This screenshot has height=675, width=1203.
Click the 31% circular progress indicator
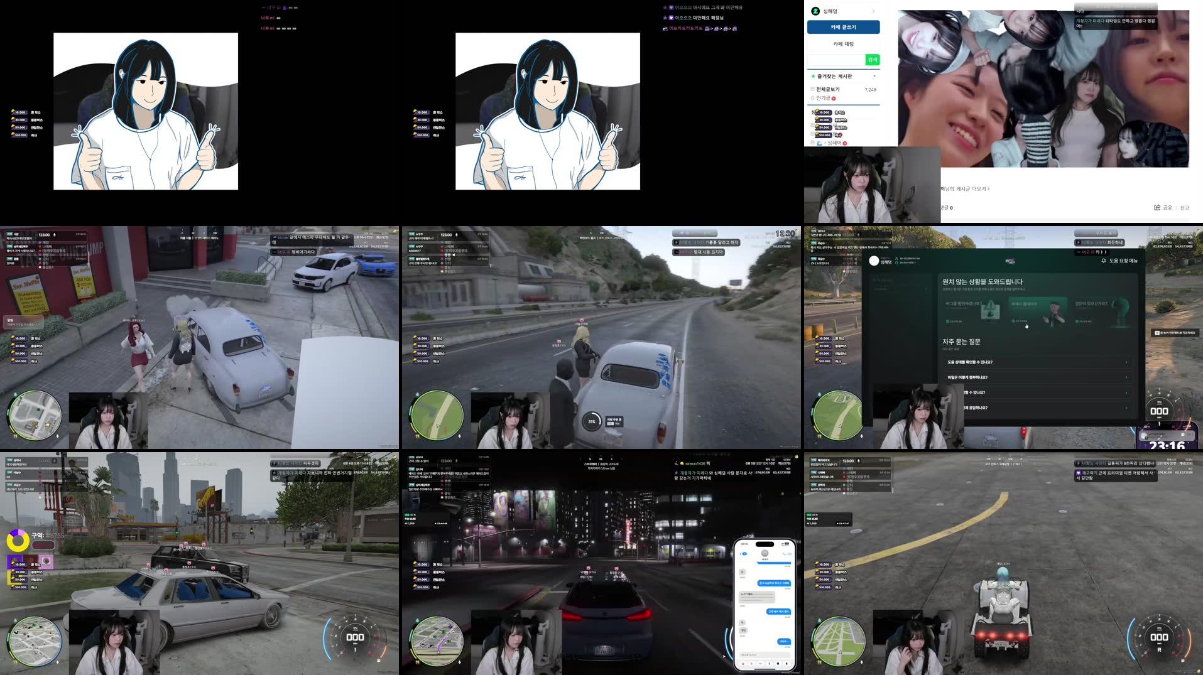[x=591, y=421]
